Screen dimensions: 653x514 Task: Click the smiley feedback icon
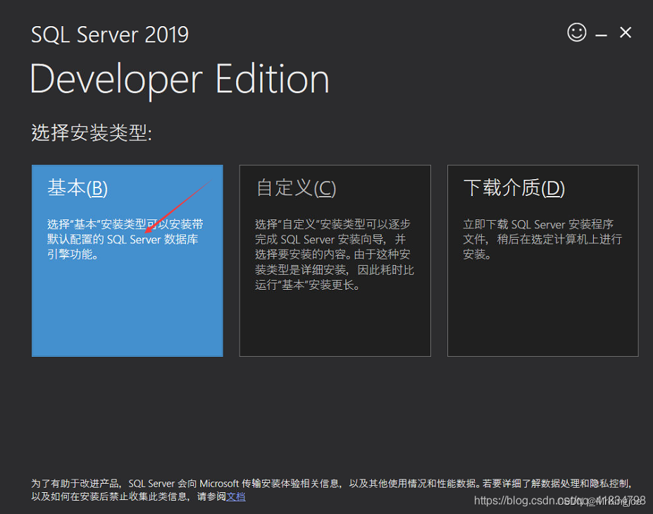coord(577,32)
